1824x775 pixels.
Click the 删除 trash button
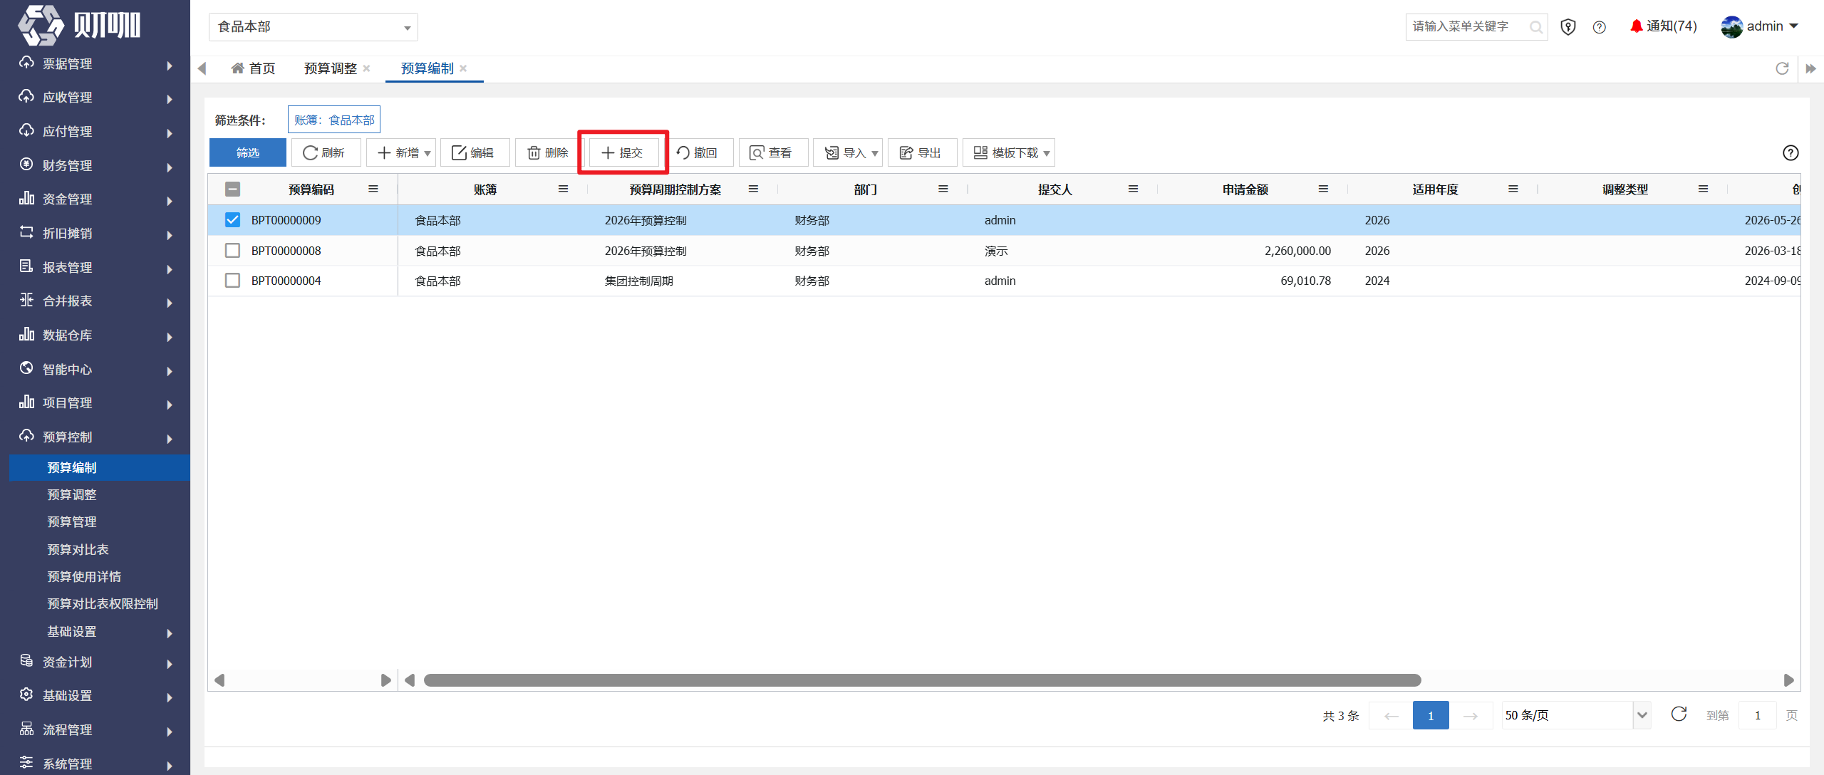coord(547,152)
